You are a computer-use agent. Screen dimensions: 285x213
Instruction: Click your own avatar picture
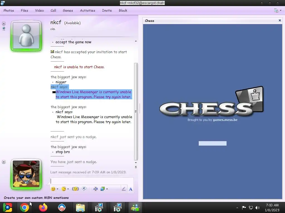click(26, 174)
